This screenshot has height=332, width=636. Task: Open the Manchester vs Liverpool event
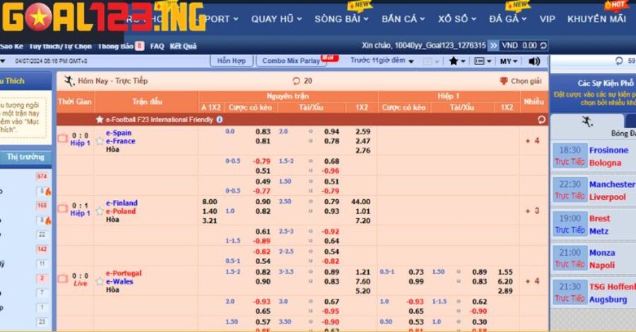click(x=594, y=190)
